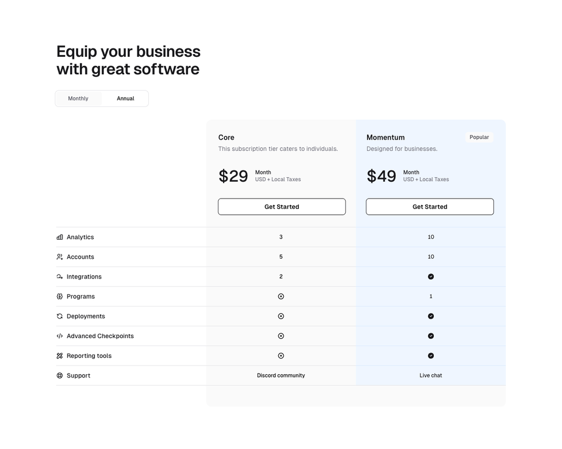Click Core's Deployments unavailable icon

point(281,316)
